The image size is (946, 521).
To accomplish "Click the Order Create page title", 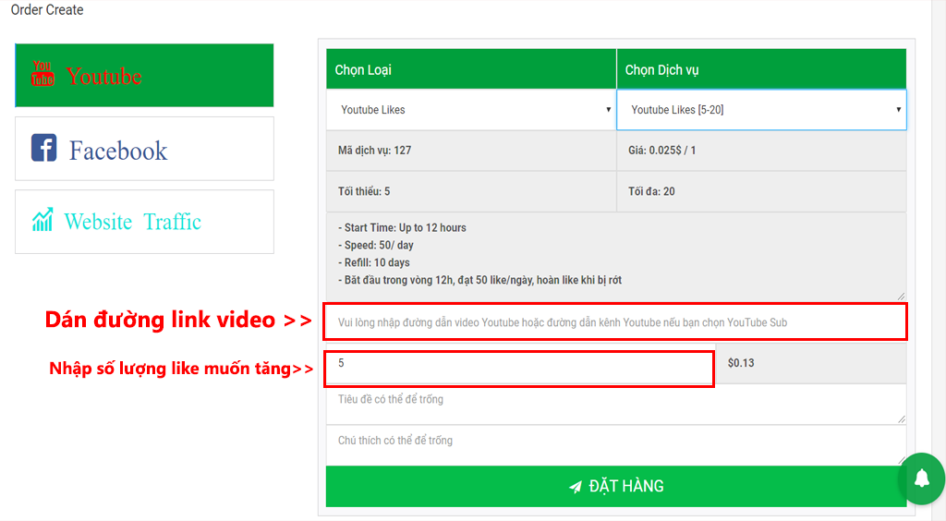I will (47, 9).
